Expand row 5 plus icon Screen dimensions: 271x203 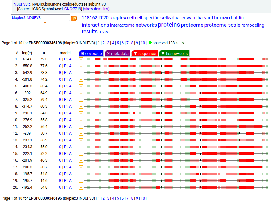click(81, 86)
